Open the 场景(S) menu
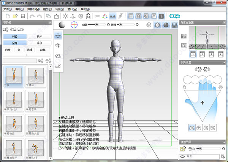Screen dimensions: 228x162 pyautogui.click(x=60, y=9)
